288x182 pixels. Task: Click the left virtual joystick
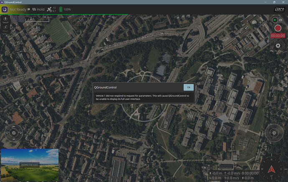point(14,133)
